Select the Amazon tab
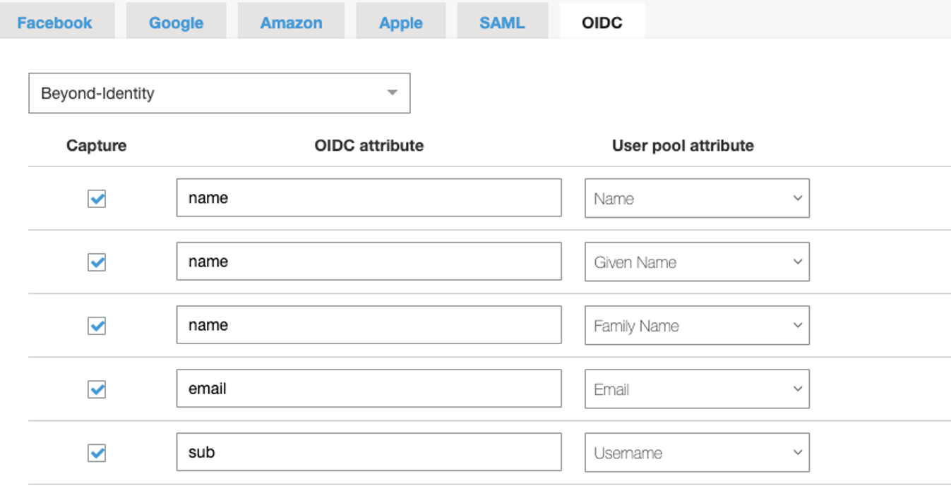 (291, 23)
